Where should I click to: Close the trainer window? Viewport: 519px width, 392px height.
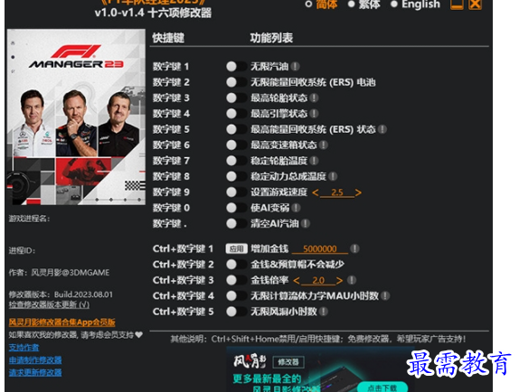[x=475, y=5]
